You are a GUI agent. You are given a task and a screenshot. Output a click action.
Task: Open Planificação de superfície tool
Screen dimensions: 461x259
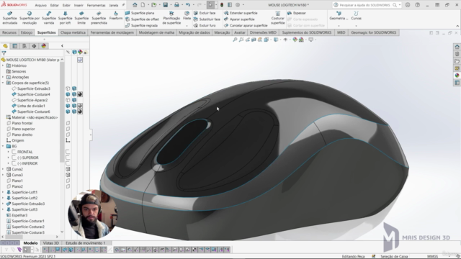click(x=171, y=18)
